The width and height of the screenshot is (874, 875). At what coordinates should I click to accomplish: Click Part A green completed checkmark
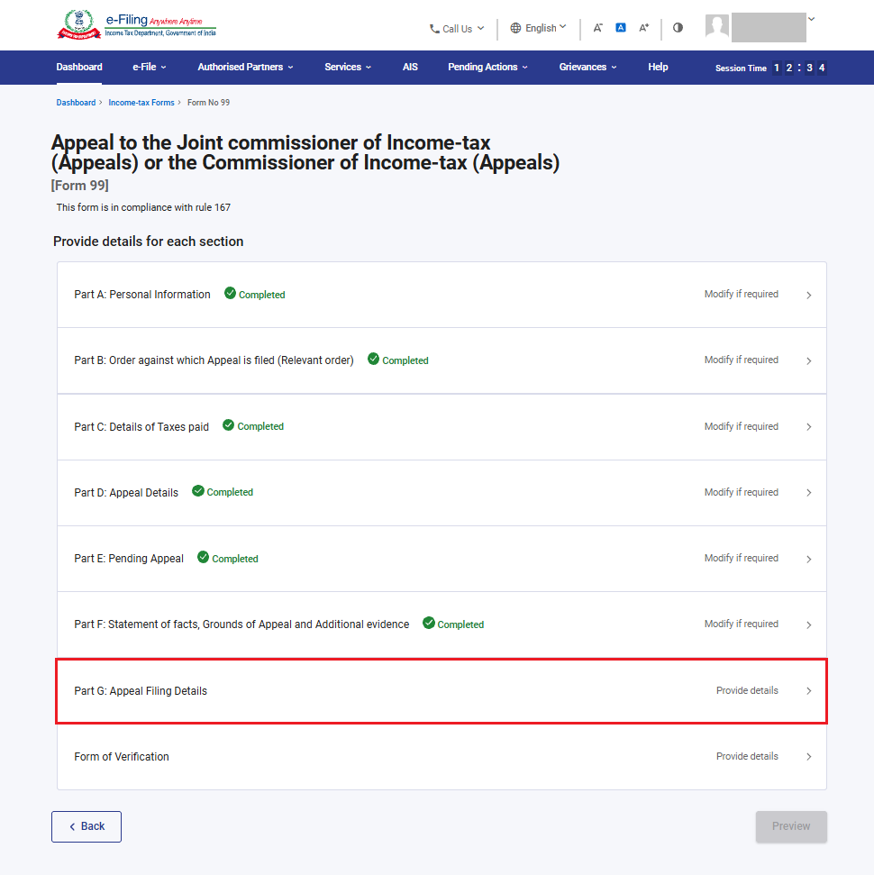tap(230, 293)
